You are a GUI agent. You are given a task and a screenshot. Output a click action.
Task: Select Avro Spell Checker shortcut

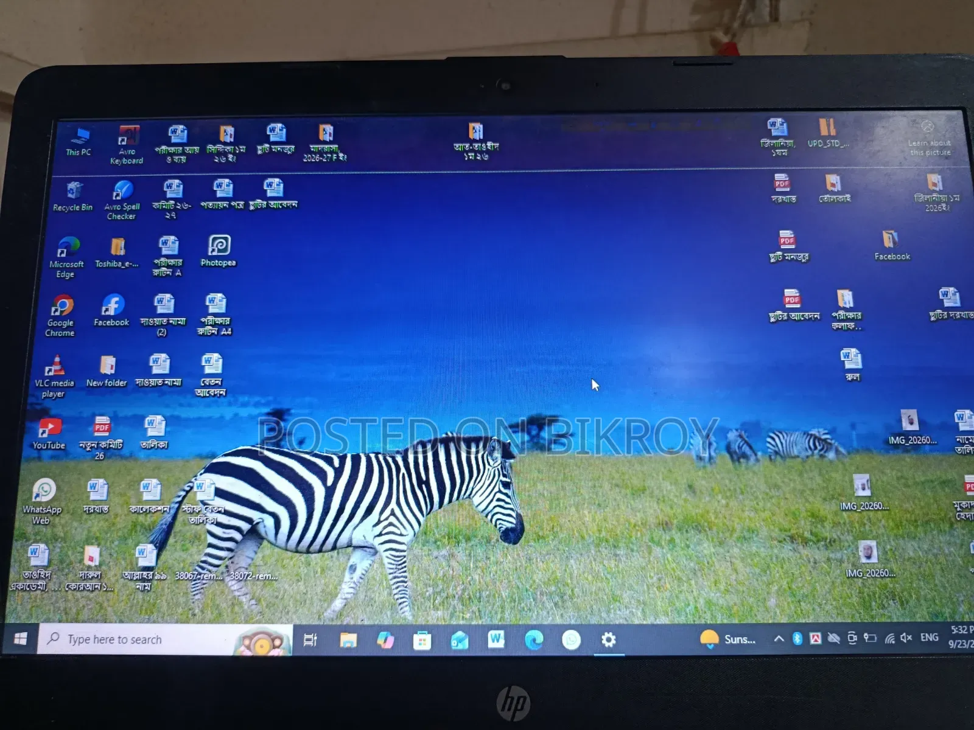[122, 200]
